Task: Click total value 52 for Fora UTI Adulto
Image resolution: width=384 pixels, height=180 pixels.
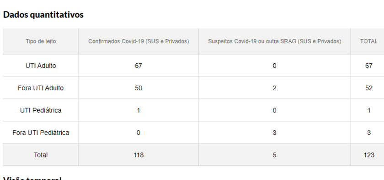Action: click(x=369, y=88)
